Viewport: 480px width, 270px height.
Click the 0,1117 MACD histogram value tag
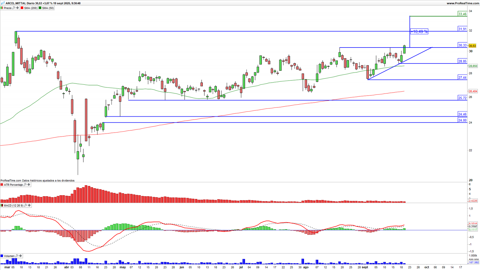[x=473, y=230]
